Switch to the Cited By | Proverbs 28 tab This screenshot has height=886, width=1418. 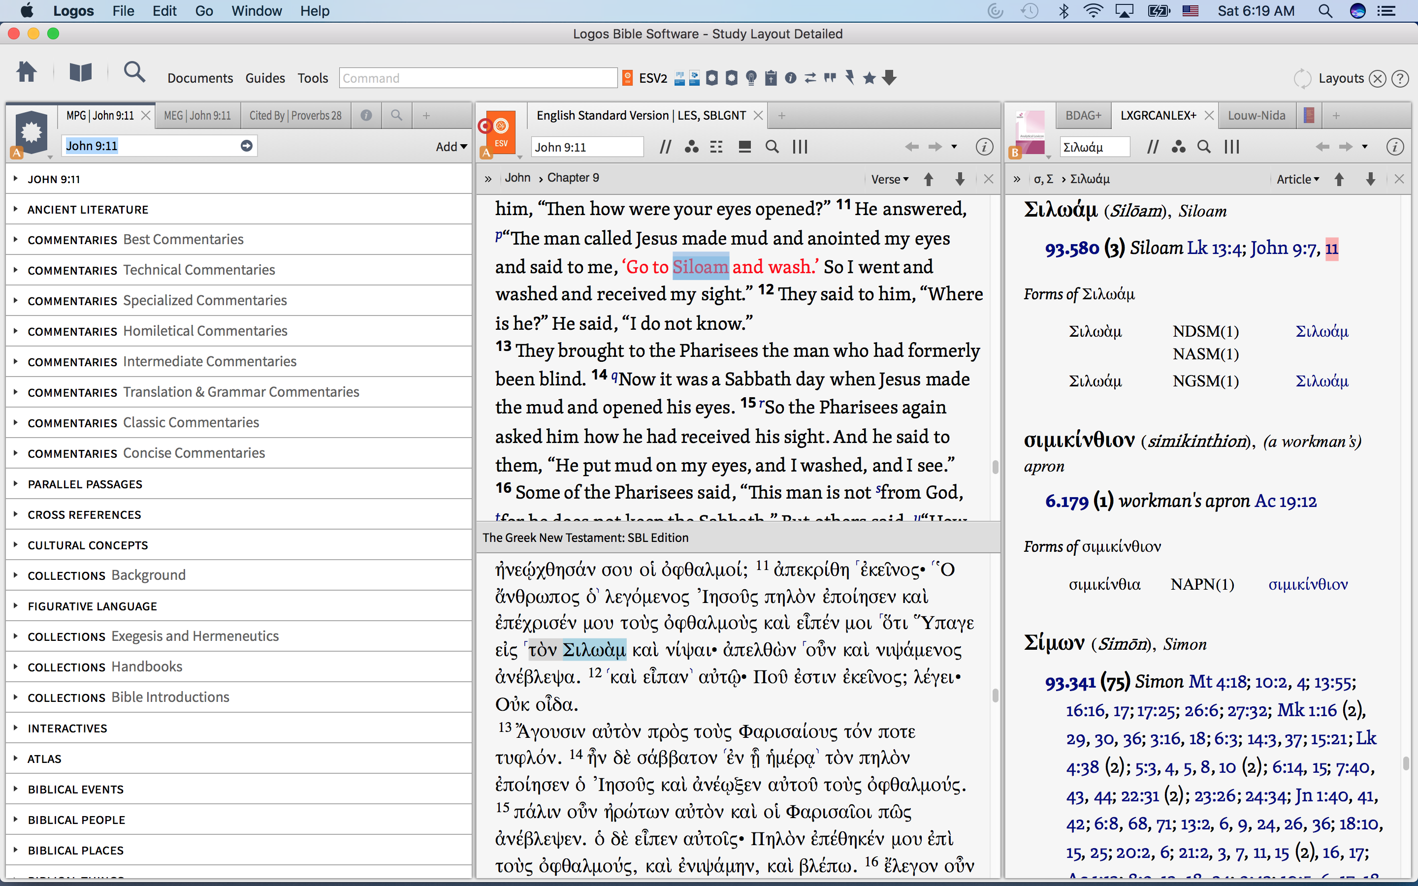pyautogui.click(x=295, y=116)
